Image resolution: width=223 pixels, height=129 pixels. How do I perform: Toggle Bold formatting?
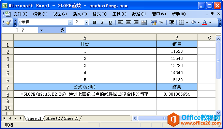[x=94, y=22]
